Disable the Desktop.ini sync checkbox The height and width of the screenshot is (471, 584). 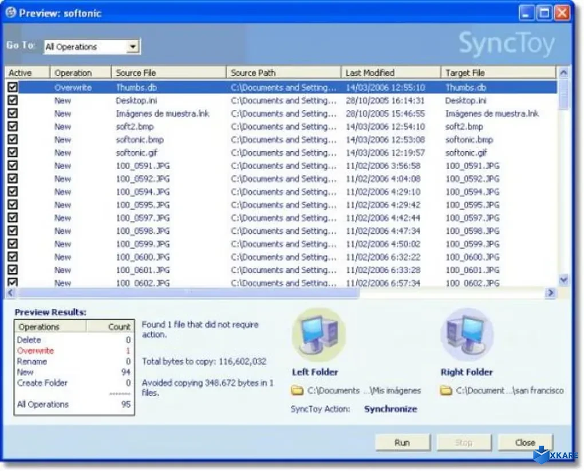tap(13, 100)
